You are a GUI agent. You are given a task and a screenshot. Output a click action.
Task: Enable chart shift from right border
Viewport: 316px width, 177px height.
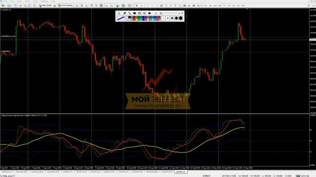[x=112, y=5]
